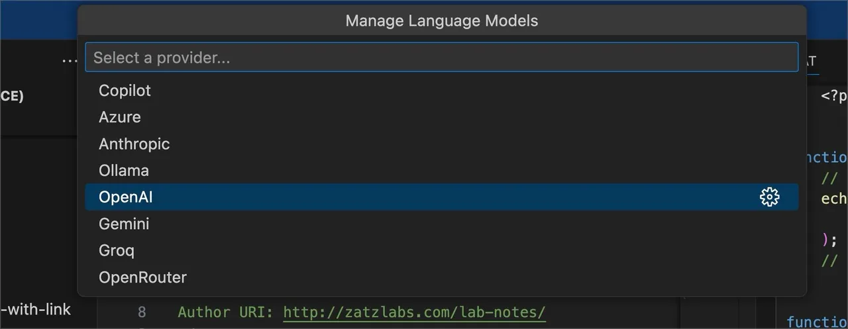This screenshot has width=848, height=329.
Task: Focus the Select a provider search field
Action: click(441, 58)
